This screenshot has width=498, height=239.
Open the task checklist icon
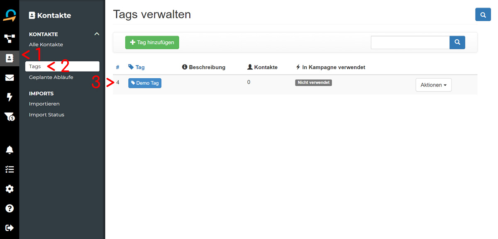(10, 169)
